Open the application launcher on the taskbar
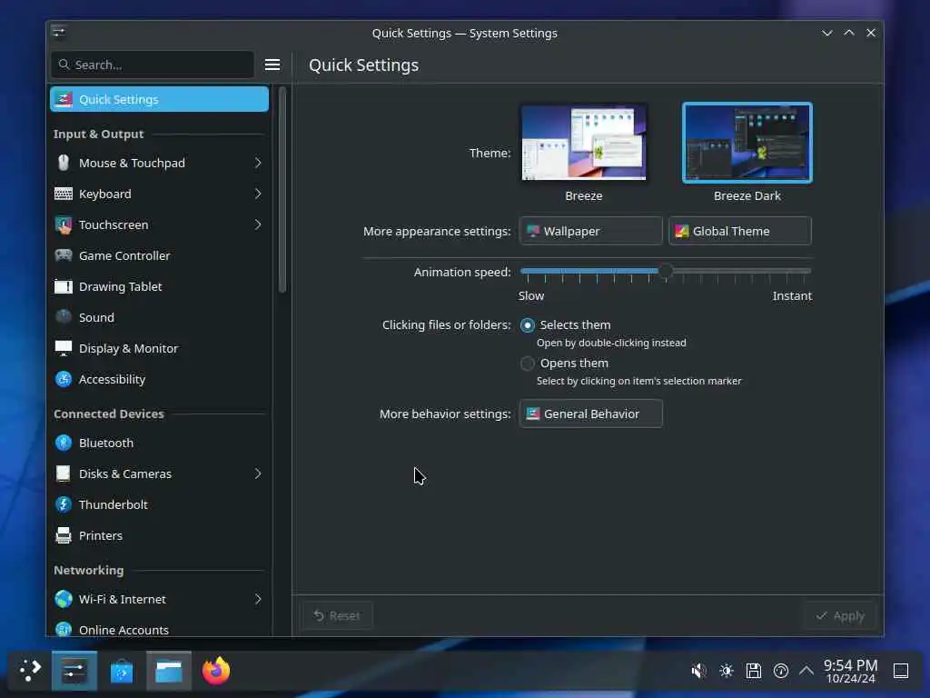930x698 pixels. pyautogui.click(x=30, y=671)
